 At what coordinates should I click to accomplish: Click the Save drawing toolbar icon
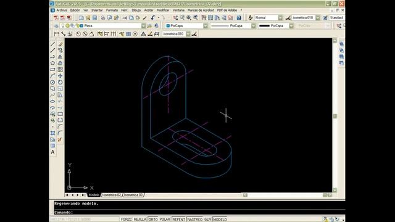94,18
